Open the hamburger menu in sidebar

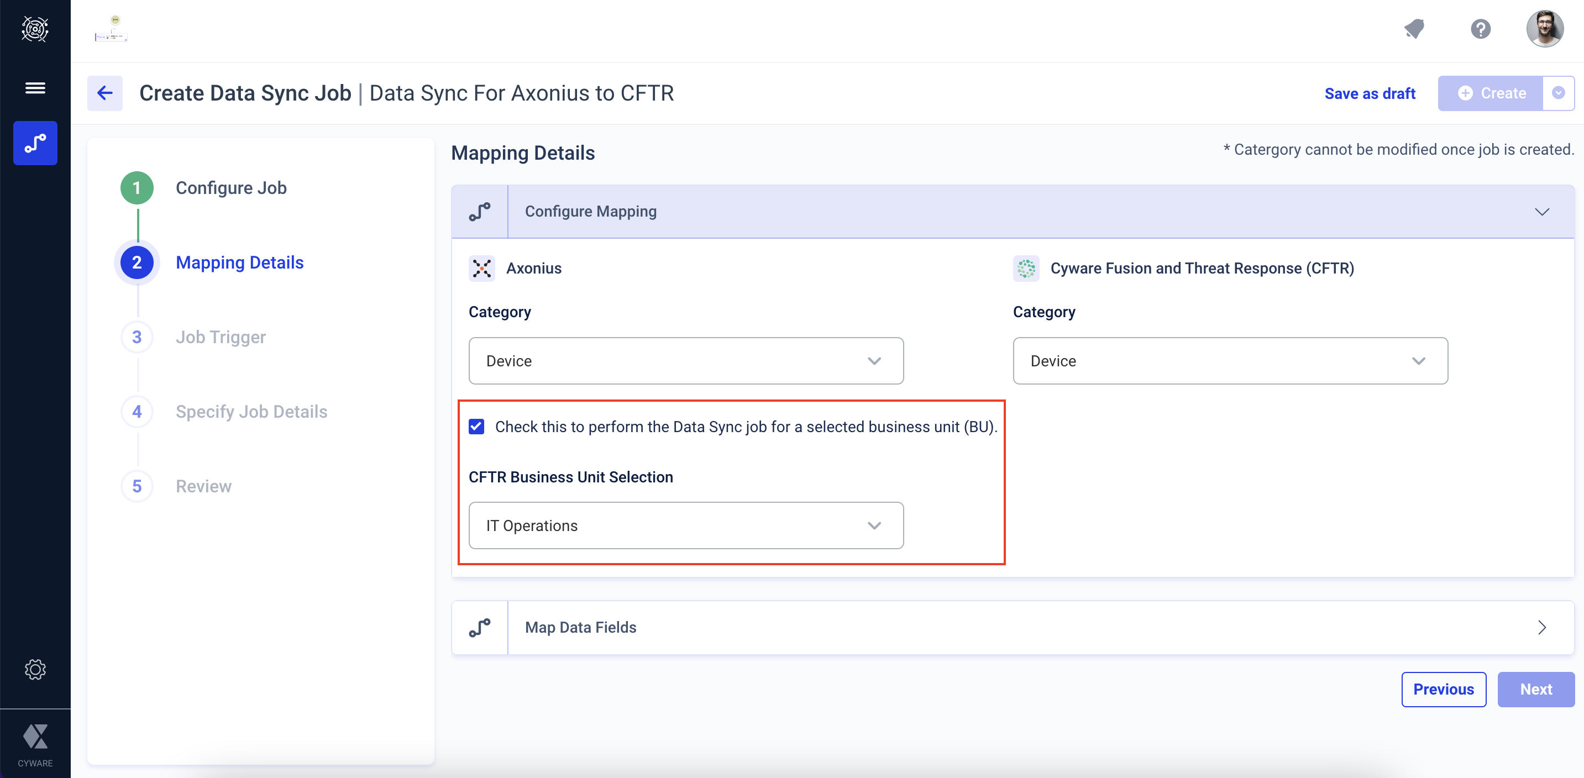coord(35,88)
